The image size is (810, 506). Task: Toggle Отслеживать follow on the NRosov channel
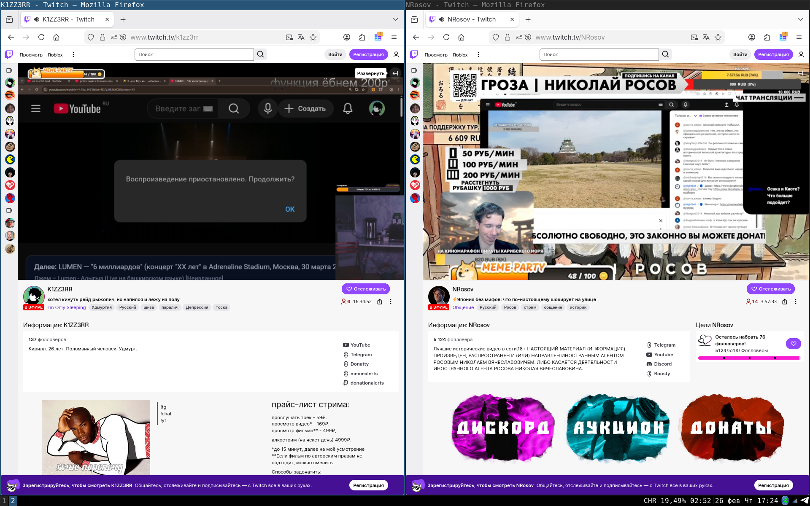point(771,289)
